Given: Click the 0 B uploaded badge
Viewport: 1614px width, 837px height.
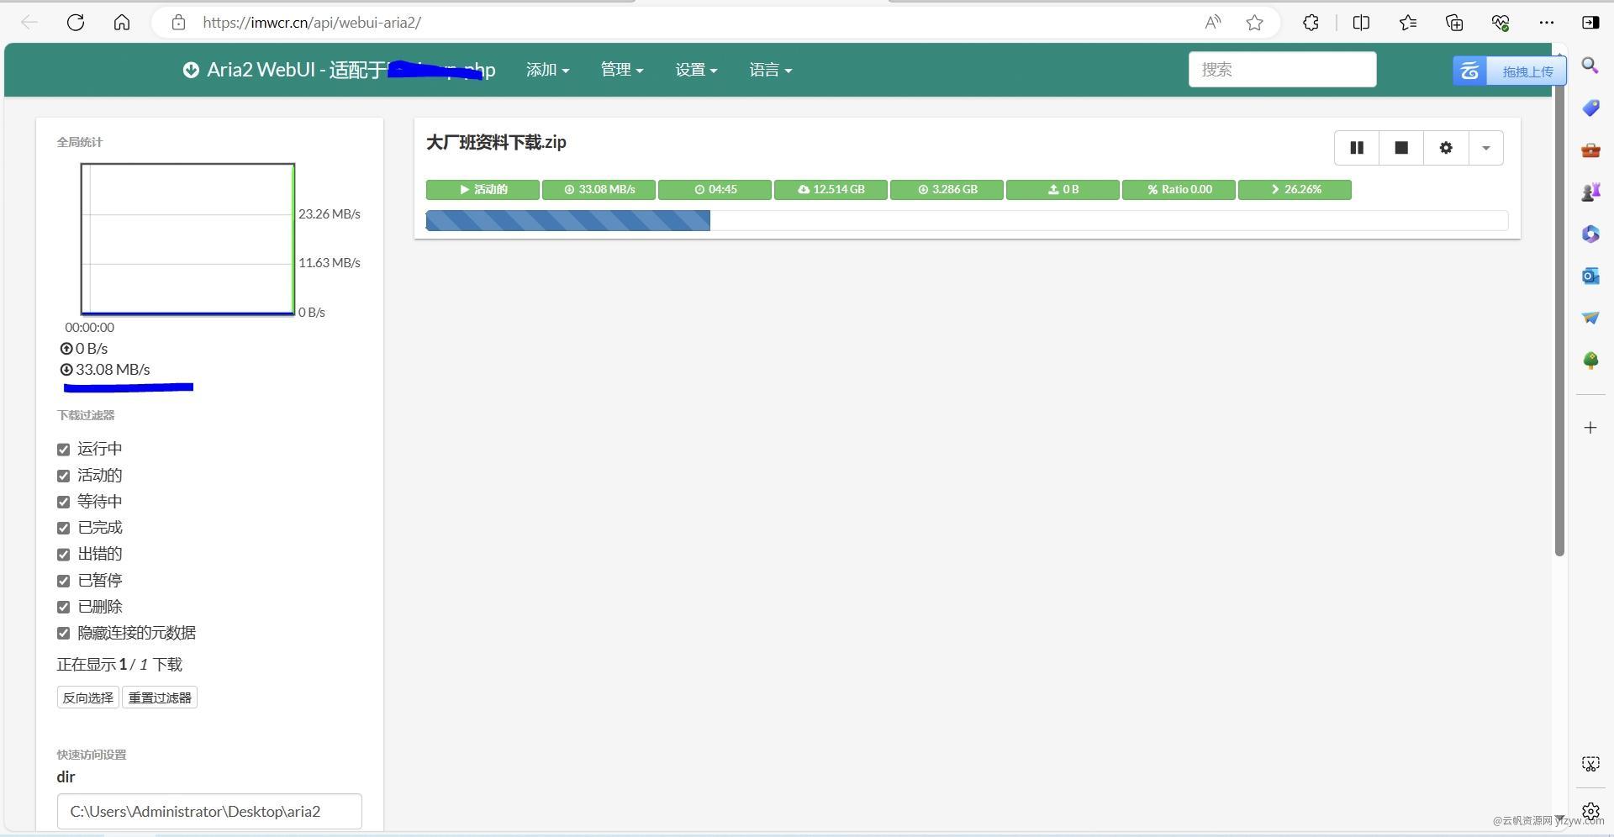Looking at the screenshot, I should click(x=1063, y=190).
